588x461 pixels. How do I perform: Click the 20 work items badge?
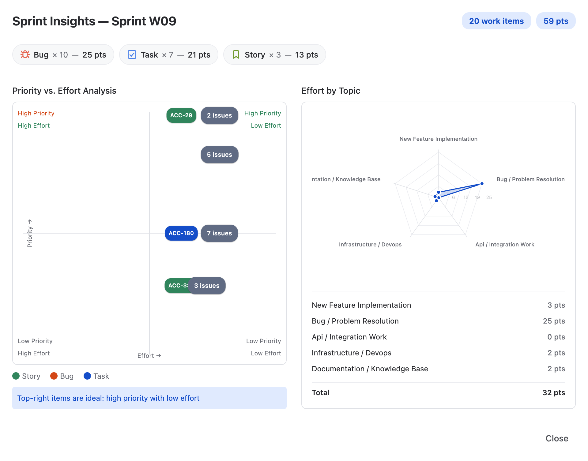496,21
